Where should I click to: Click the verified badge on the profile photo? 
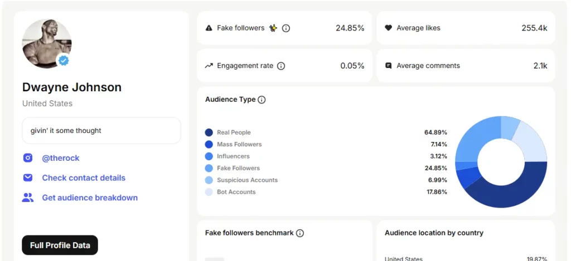point(64,61)
